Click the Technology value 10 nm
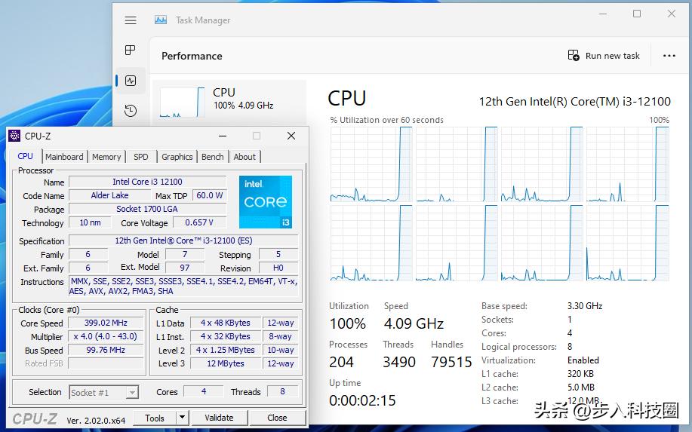The height and width of the screenshot is (432, 692). 90,222
